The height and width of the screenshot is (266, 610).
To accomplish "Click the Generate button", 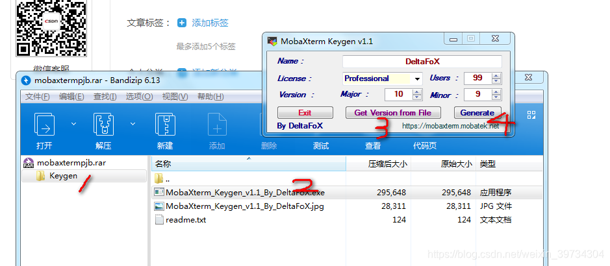I will (x=477, y=113).
